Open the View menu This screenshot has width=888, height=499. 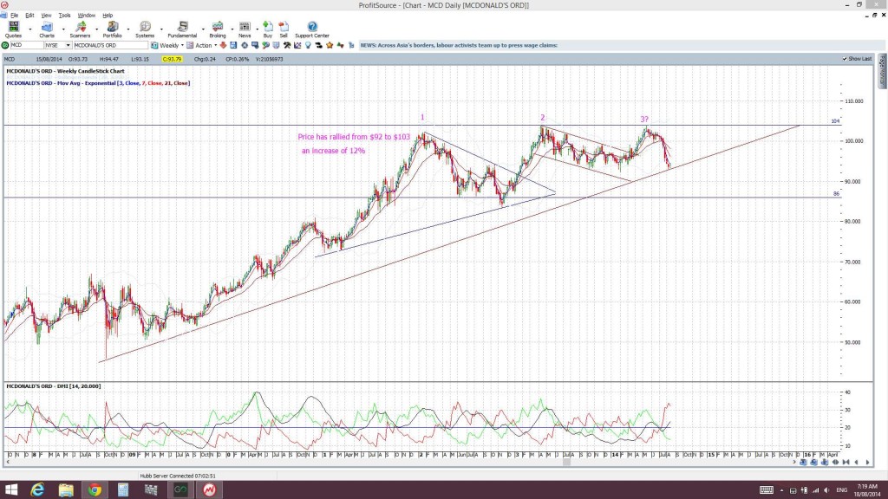point(47,16)
